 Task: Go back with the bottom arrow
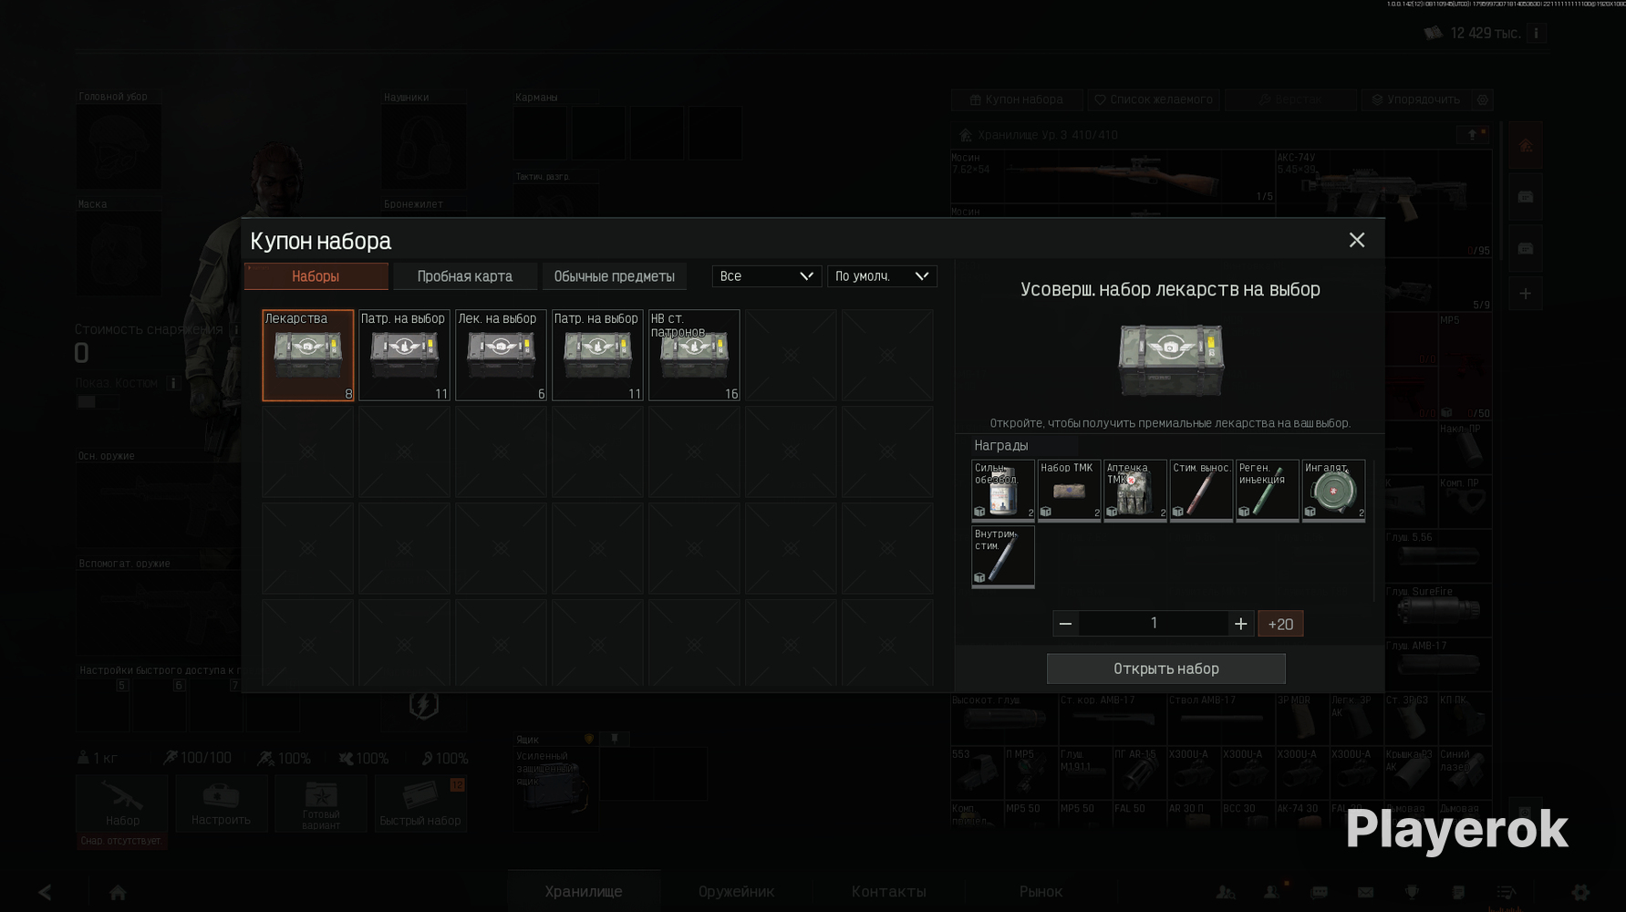pos(45,892)
